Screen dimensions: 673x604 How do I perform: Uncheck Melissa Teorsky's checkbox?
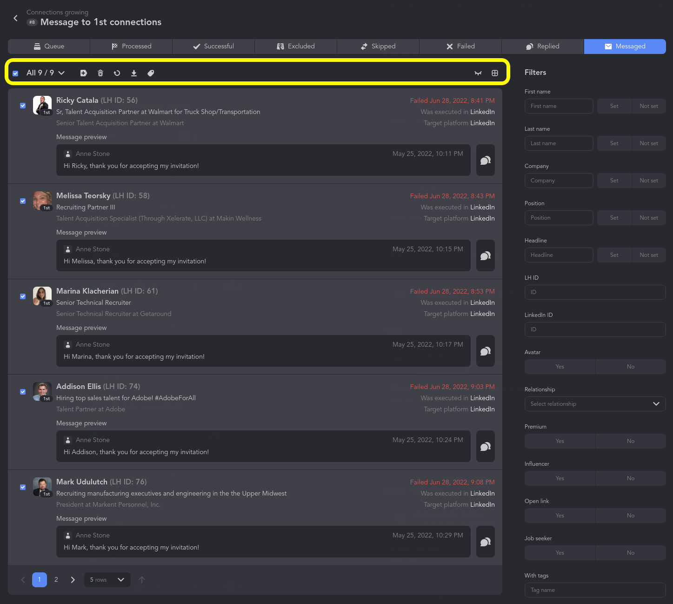coord(23,201)
